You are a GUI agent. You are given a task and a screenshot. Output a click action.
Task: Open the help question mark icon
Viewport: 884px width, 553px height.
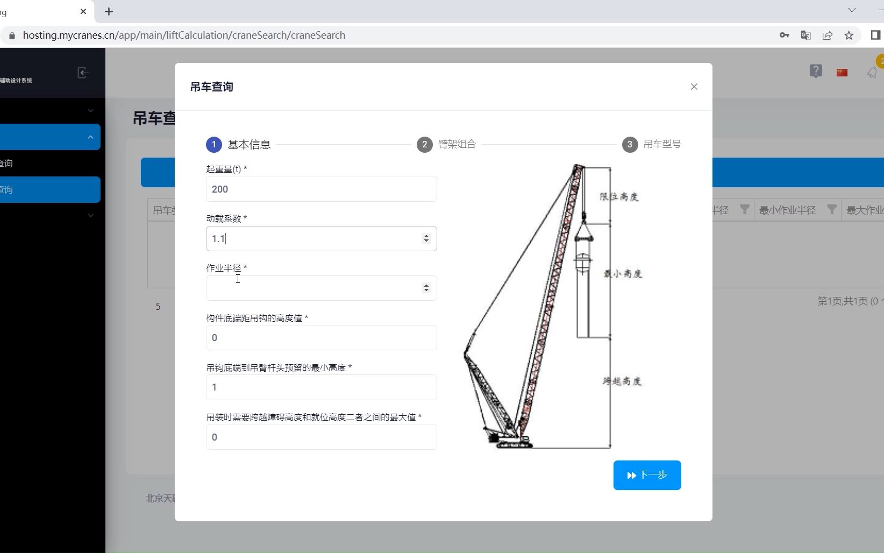click(x=816, y=71)
